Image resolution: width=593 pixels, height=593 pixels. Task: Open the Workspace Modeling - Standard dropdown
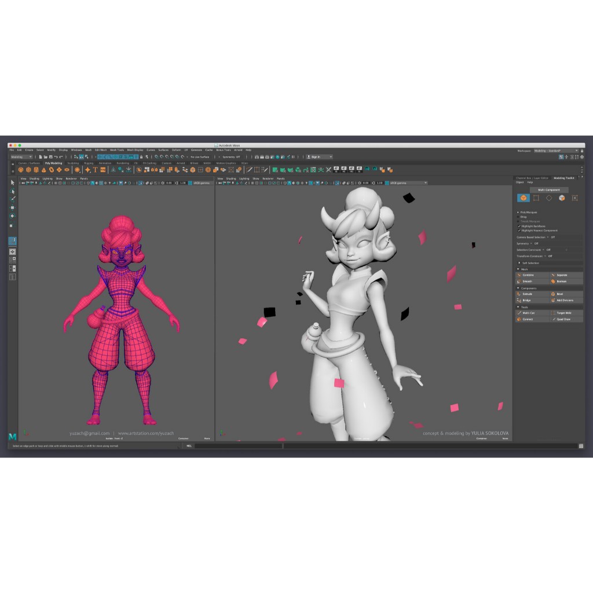556,151
